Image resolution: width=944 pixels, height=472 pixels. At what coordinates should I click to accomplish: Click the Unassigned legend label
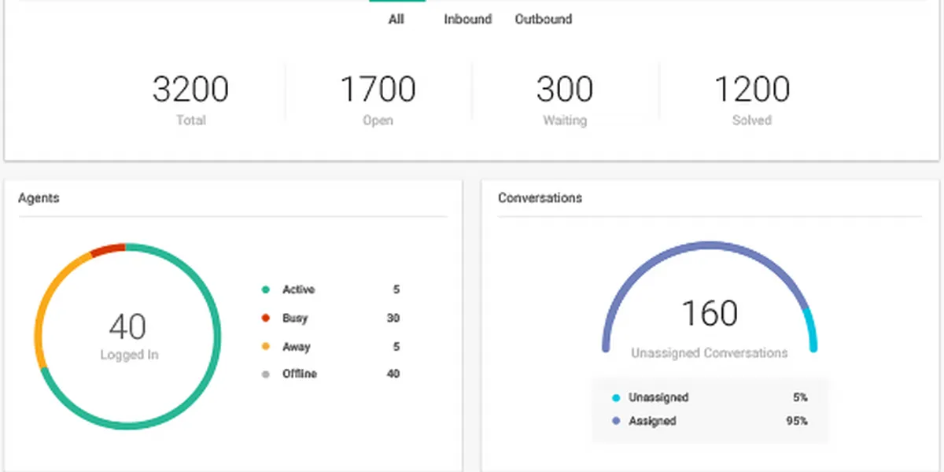[x=658, y=398]
